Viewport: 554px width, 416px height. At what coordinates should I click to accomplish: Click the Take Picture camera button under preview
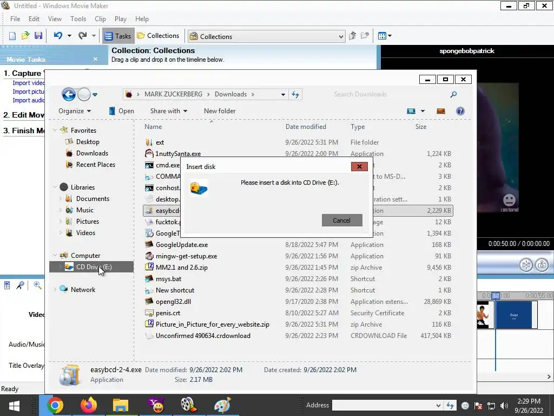[542, 265]
